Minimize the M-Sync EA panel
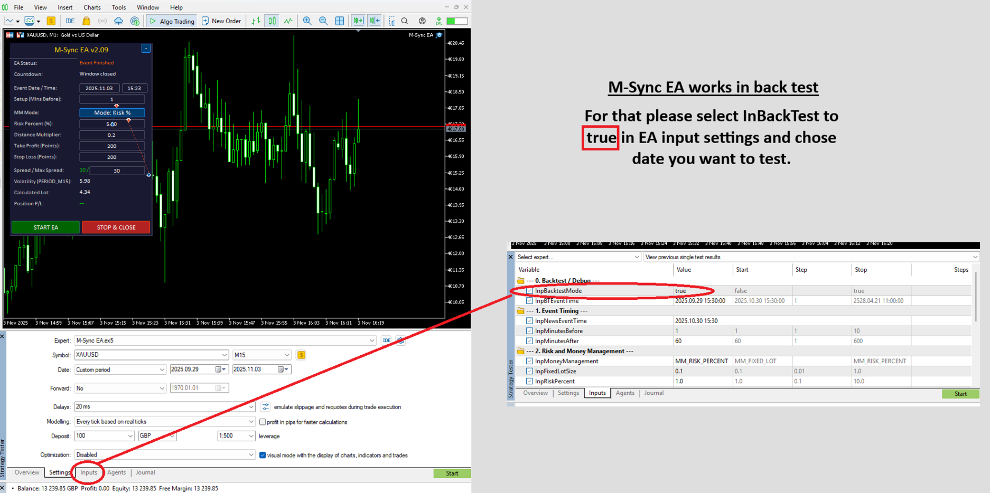Viewport: 990px width, 493px height. (x=146, y=49)
